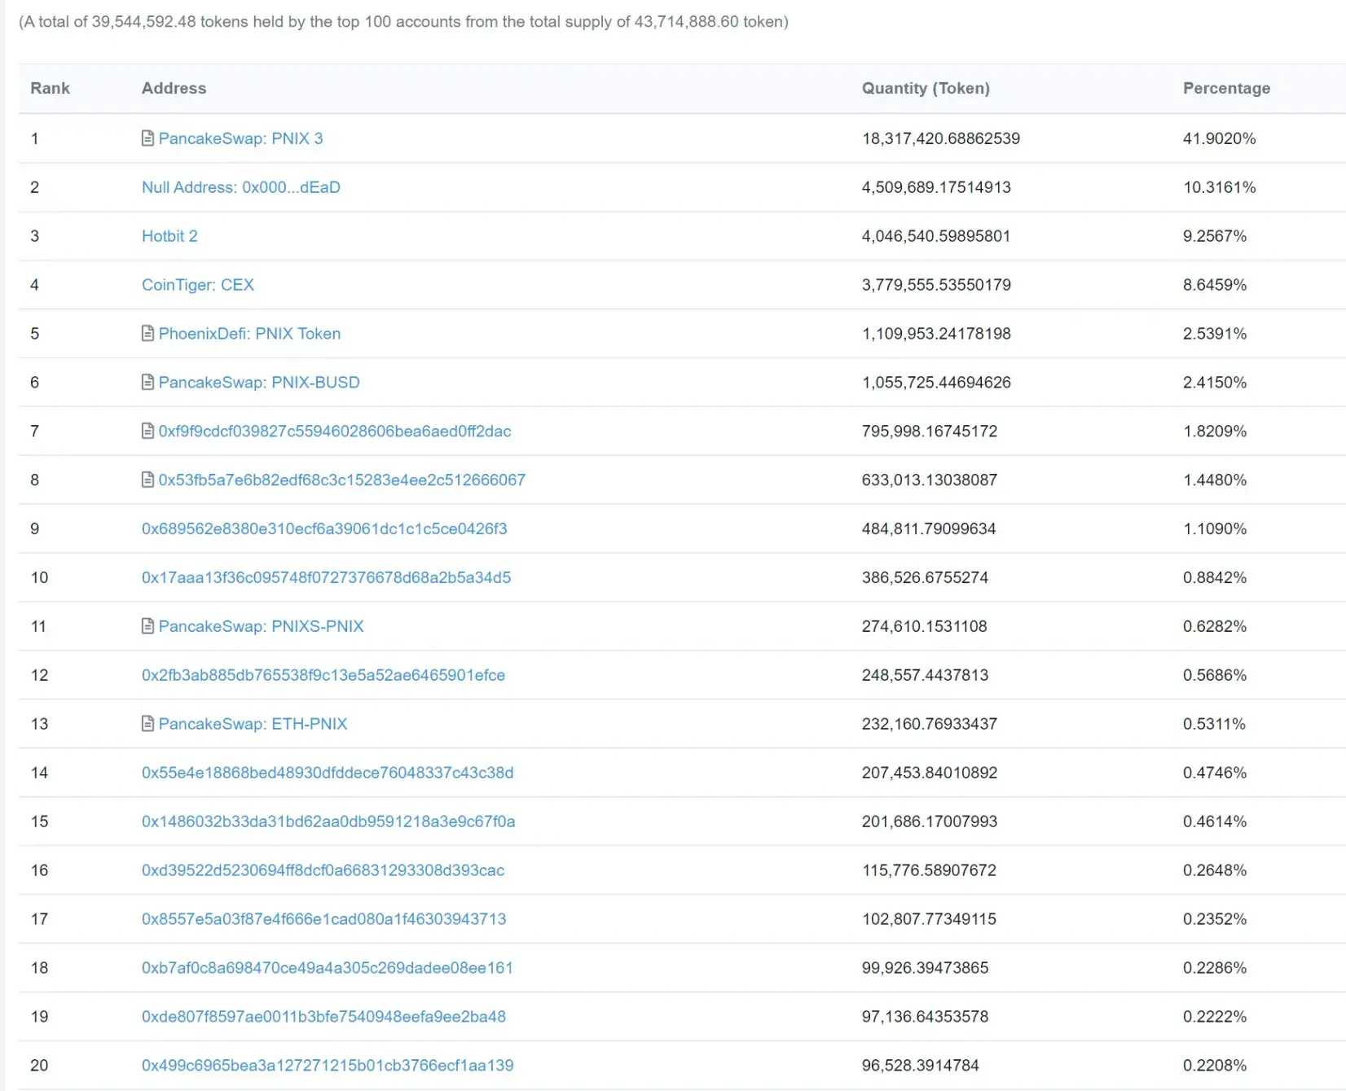Screen dimensions: 1346x1091
Task: Click contract icon beside PhoenixDefi: PNIX Token
Action: click(x=147, y=334)
